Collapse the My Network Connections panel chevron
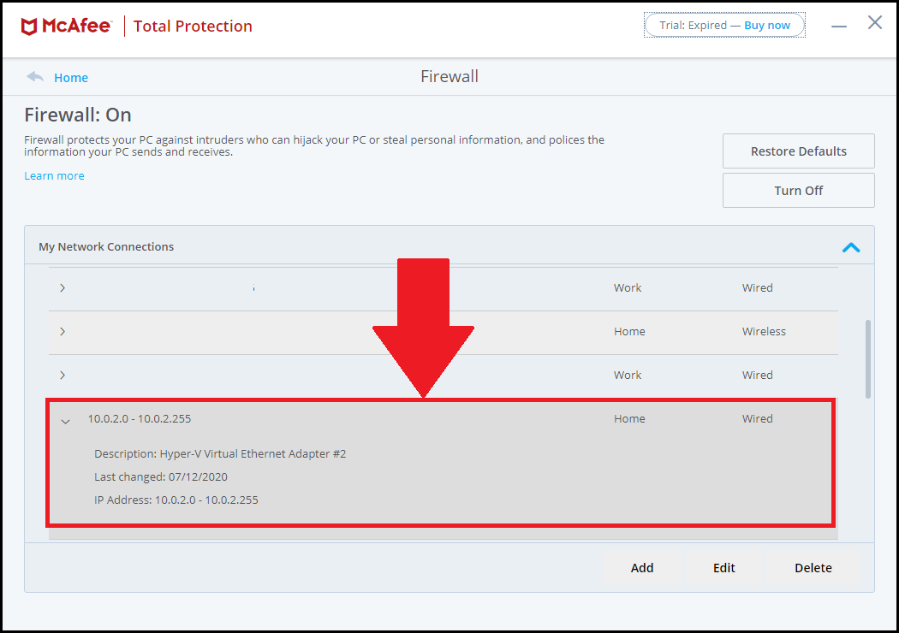This screenshot has height=633, width=899. (x=850, y=247)
